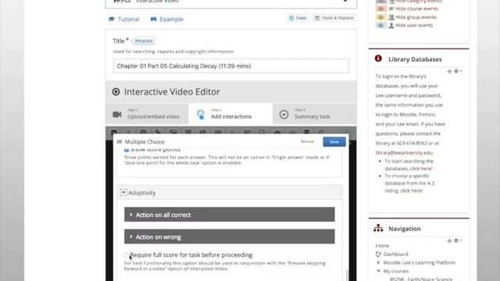Viewport: 500px width, 281px height.
Task: Click the user events person icon
Action: (391, 26)
